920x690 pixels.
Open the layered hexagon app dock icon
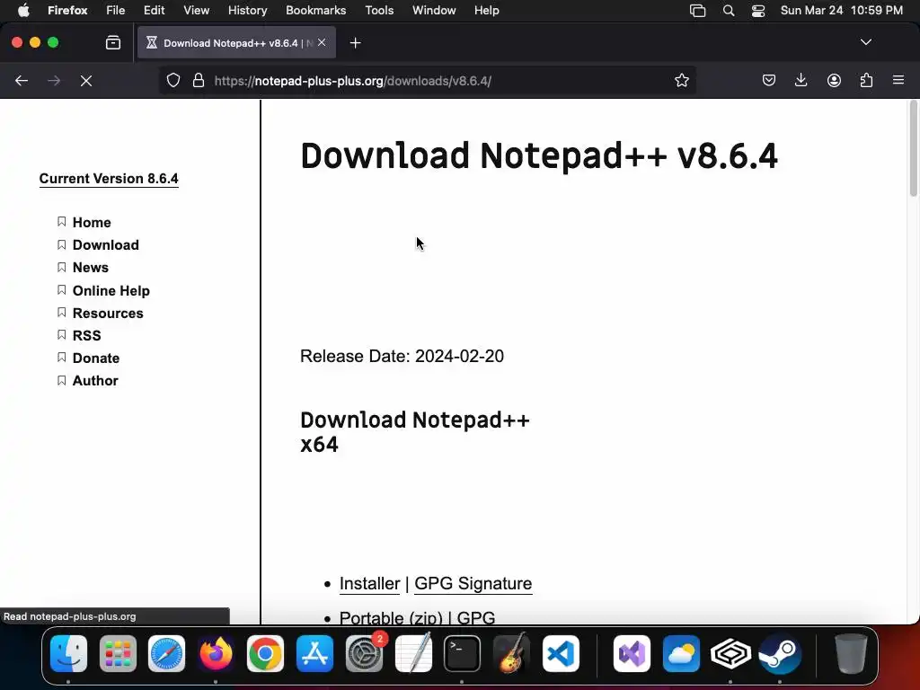click(730, 654)
